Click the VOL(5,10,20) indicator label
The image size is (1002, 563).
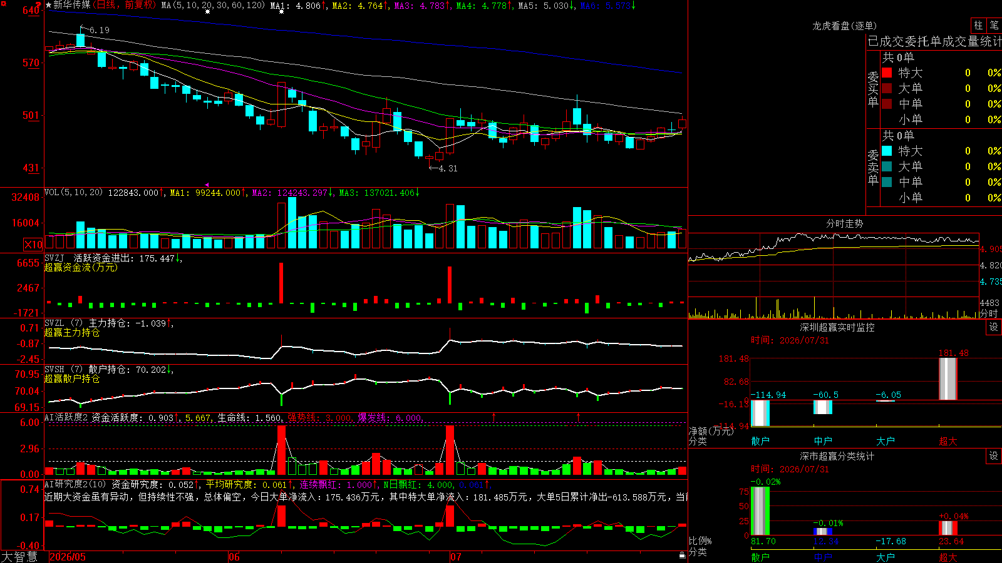click(x=74, y=192)
